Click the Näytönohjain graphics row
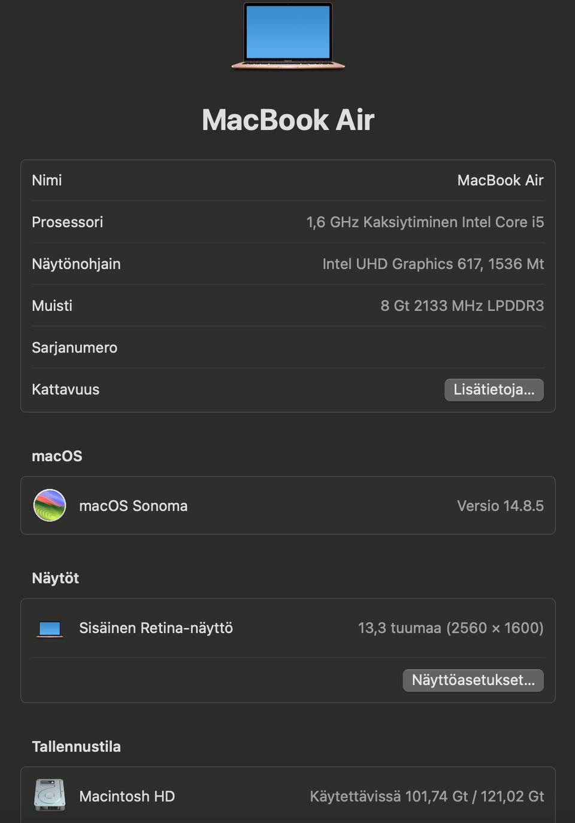Screen dimensions: 575x823 click(288, 264)
